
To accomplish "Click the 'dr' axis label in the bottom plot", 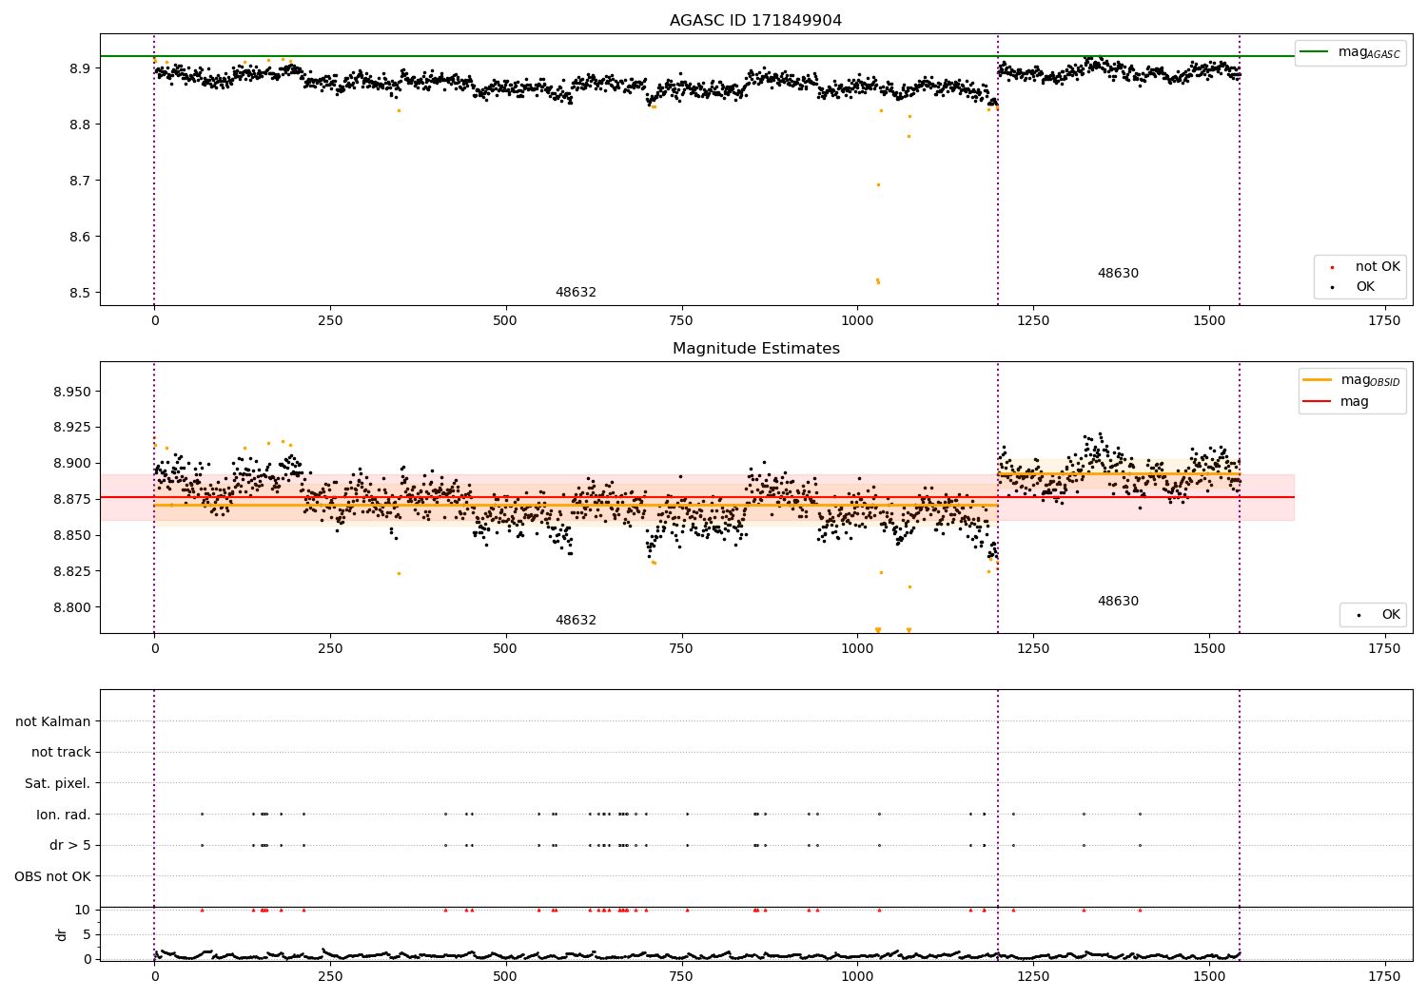I will (62, 934).
